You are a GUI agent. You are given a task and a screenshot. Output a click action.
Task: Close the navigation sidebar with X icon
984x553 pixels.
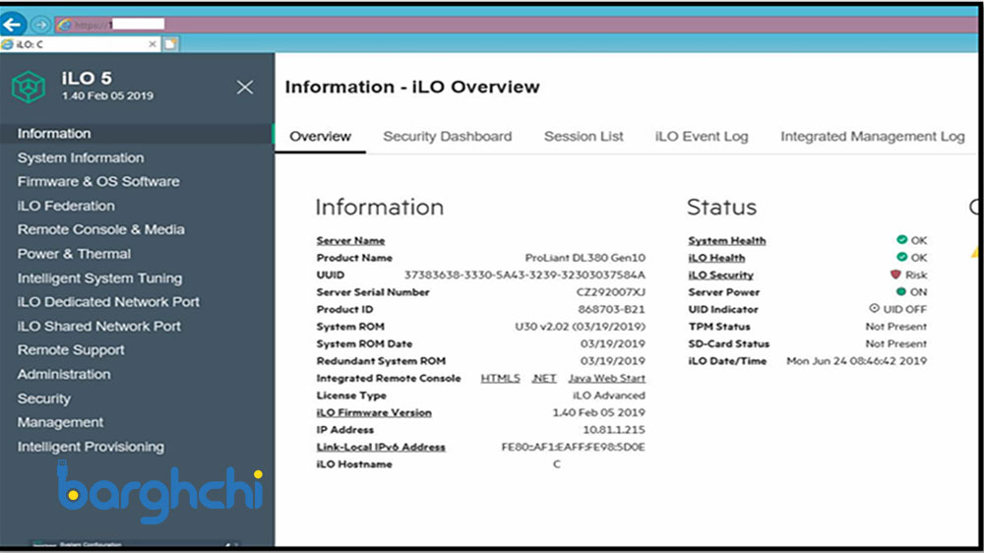point(245,88)
